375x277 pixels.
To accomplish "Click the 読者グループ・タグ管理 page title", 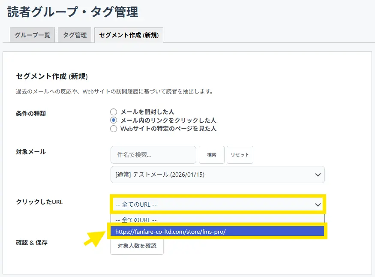I will pyautogui.click(x=73, y=12).
